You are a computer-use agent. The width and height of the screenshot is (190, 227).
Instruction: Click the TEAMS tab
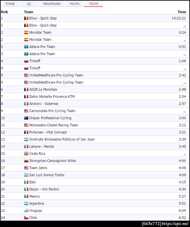click(x=93, y=4)
